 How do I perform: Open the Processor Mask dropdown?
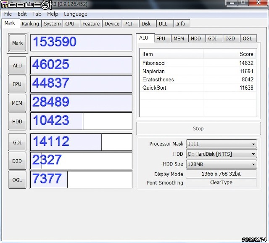point(221,144)
